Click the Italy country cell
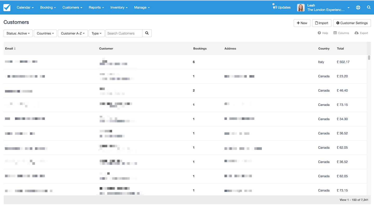The height and width of the screenshot is (205, 374). tap(321, 62)
